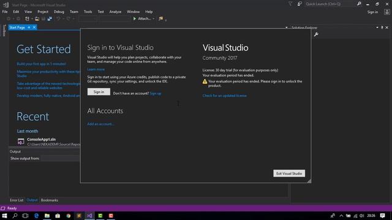Open Microsoft Edge from the taskbar

[37, 216]
